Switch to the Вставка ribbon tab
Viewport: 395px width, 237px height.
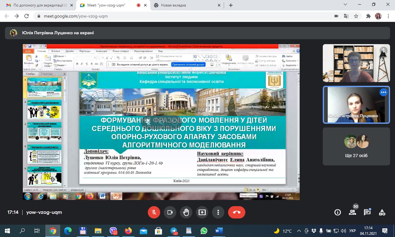pyautogui.click(x=56, y=51)
